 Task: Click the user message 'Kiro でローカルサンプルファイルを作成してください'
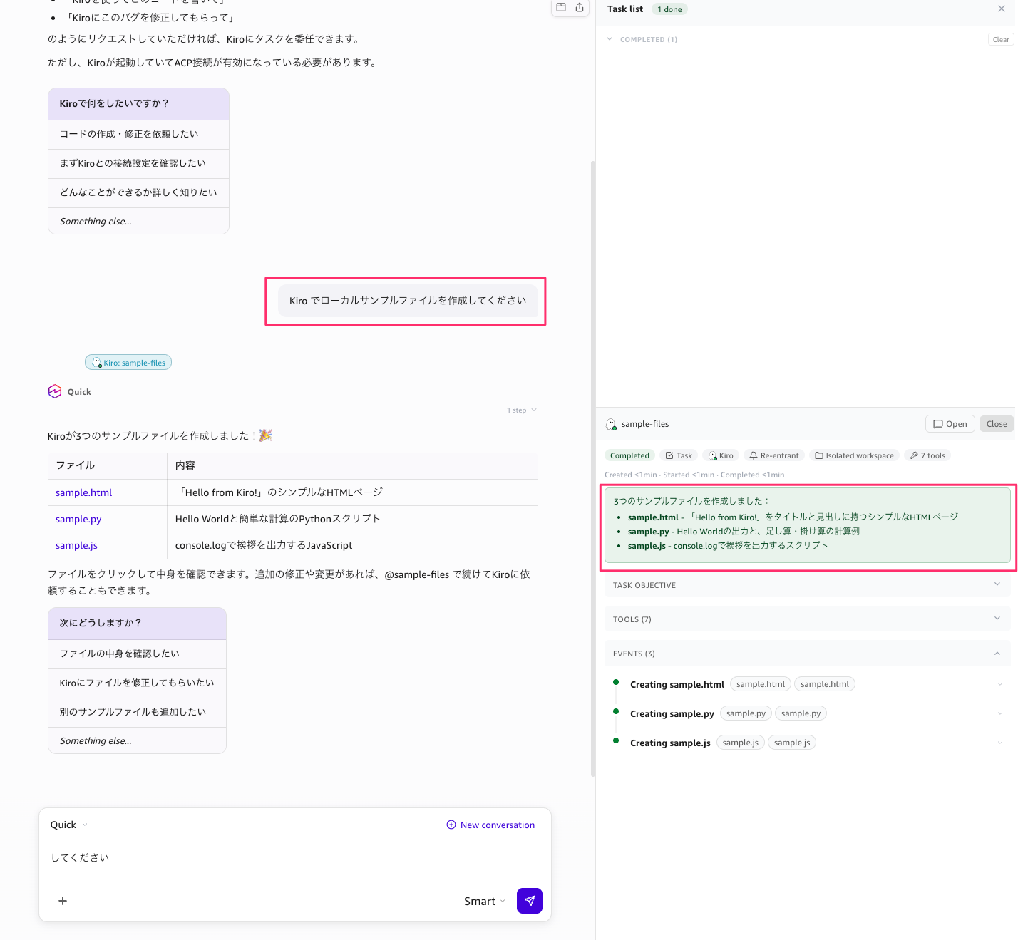pyautogui.click(x=407, y=301)
